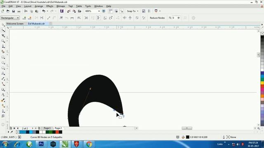Toggle Show rulers button

(x=111, y=11)
